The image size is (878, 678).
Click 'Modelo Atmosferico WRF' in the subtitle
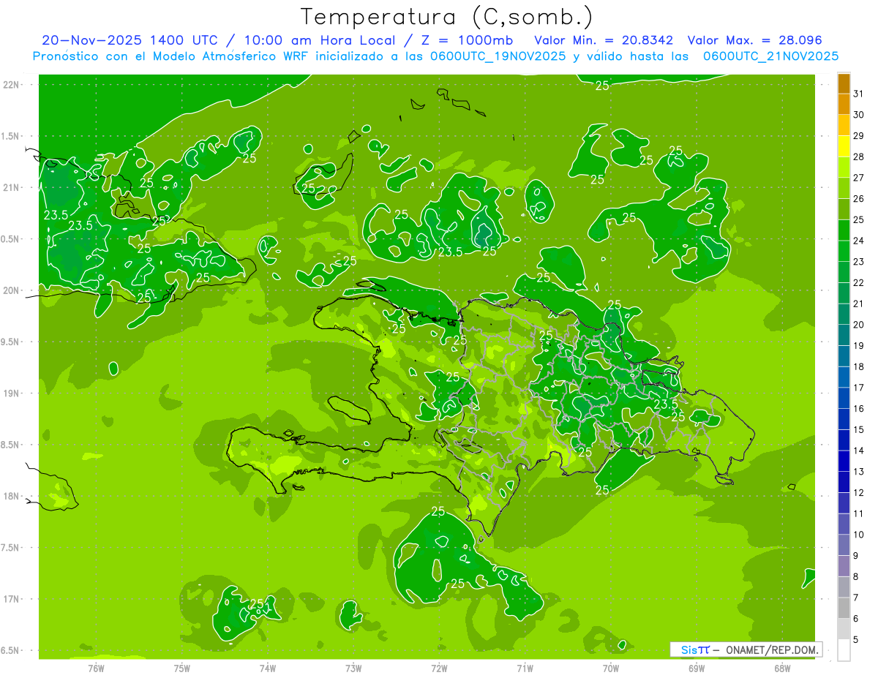[x=230, y=56]
